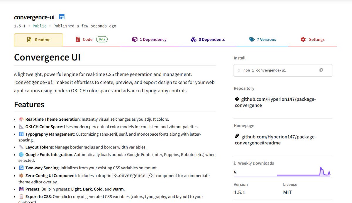Open the homepage readme link

point(275,140)
